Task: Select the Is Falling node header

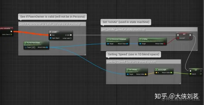Action: tap(152, 40)
